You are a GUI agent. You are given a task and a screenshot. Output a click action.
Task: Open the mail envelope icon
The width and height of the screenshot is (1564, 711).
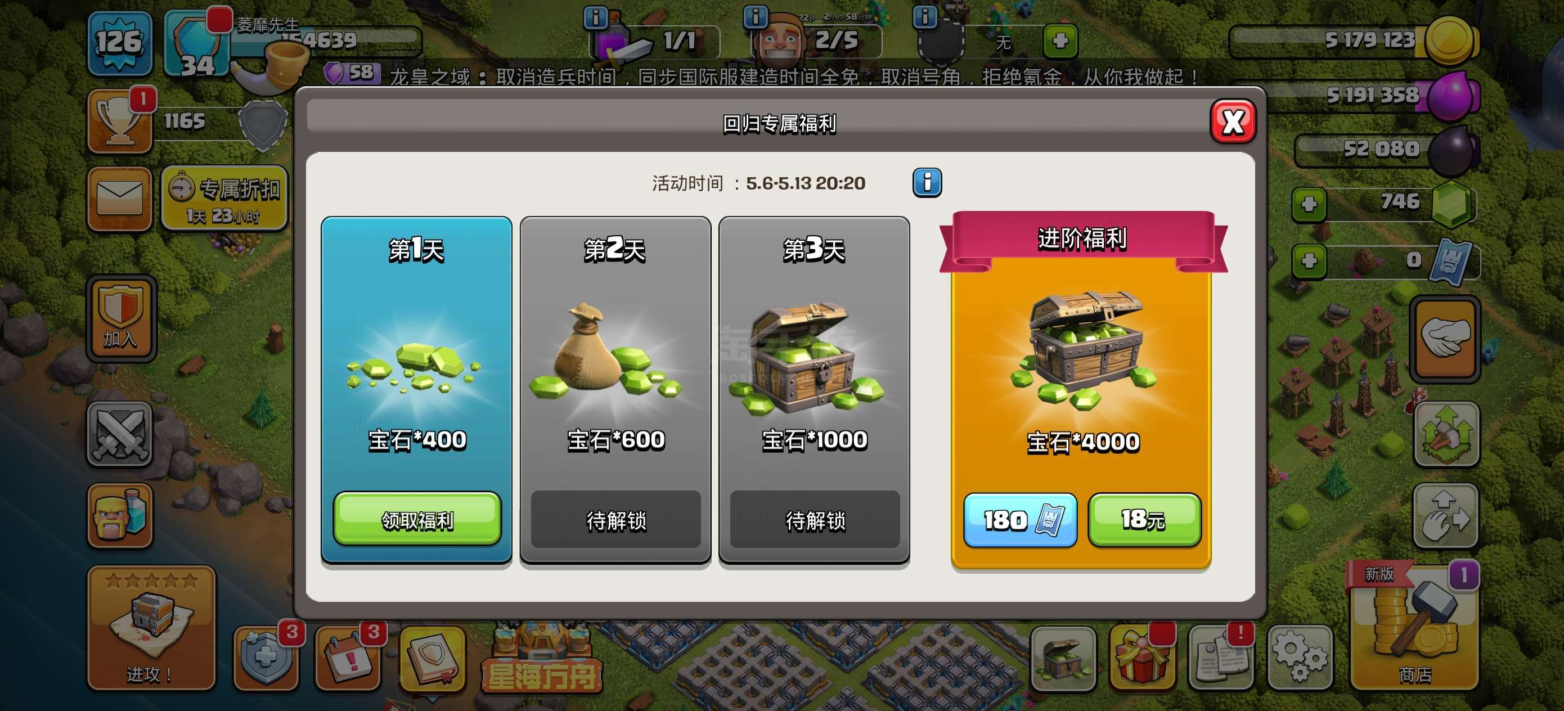120,199
